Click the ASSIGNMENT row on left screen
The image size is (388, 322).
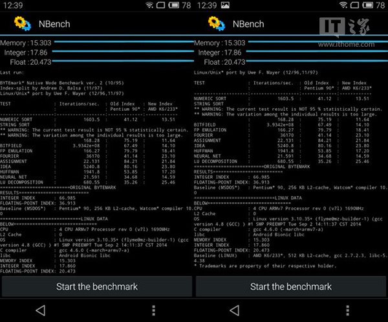[x=87, y=161]
